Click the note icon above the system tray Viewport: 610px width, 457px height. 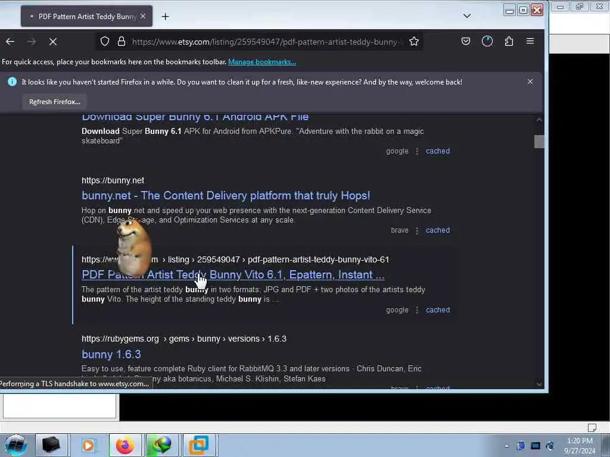[592, 427]
